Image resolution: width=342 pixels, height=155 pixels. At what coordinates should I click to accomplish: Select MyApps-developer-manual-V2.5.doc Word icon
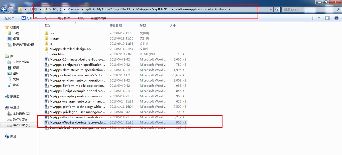click(46, 75)
